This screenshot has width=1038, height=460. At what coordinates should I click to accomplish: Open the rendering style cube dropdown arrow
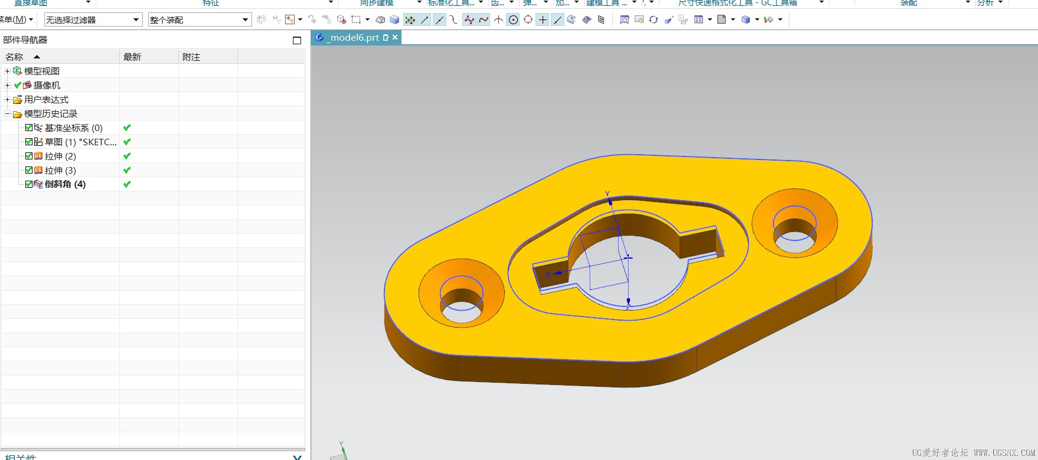pyautogui.click(x=757, y=19)
